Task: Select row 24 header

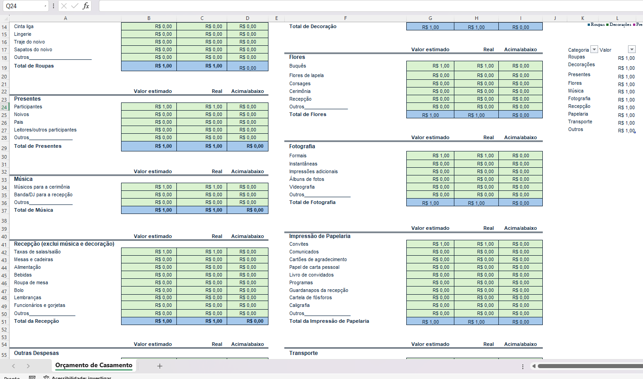Action: click(4, 107)
